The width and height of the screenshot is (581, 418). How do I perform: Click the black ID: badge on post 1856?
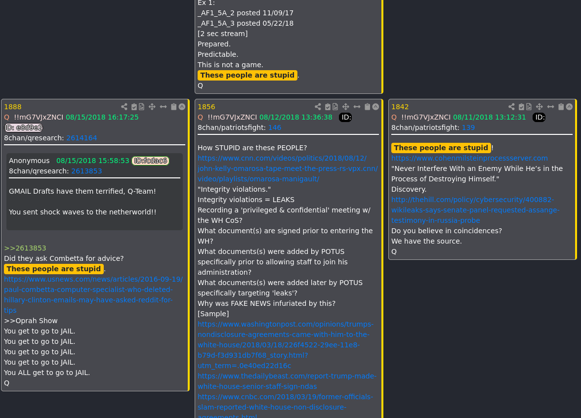point(345,117)
